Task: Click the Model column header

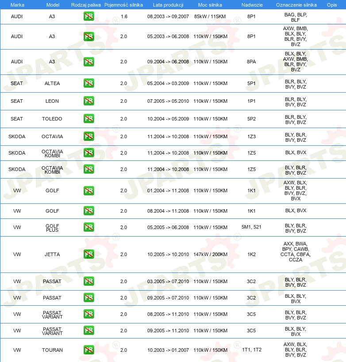Action: click(53, 5)
